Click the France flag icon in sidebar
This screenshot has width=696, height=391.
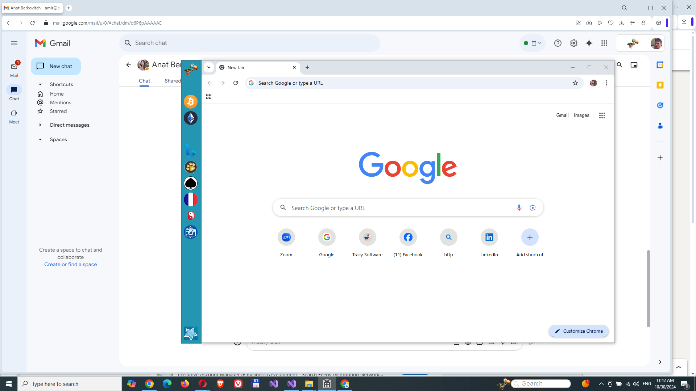pyautogui.click(x=191, y=199)
